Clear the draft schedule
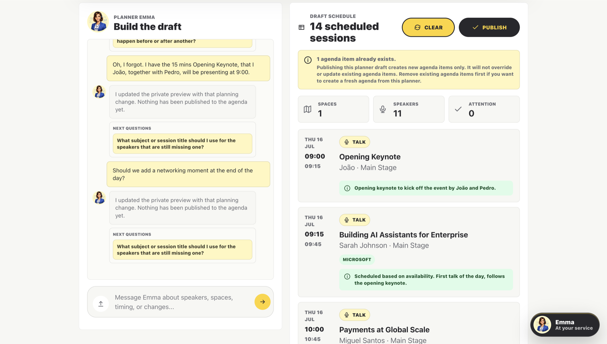 [x=428, y=28]
